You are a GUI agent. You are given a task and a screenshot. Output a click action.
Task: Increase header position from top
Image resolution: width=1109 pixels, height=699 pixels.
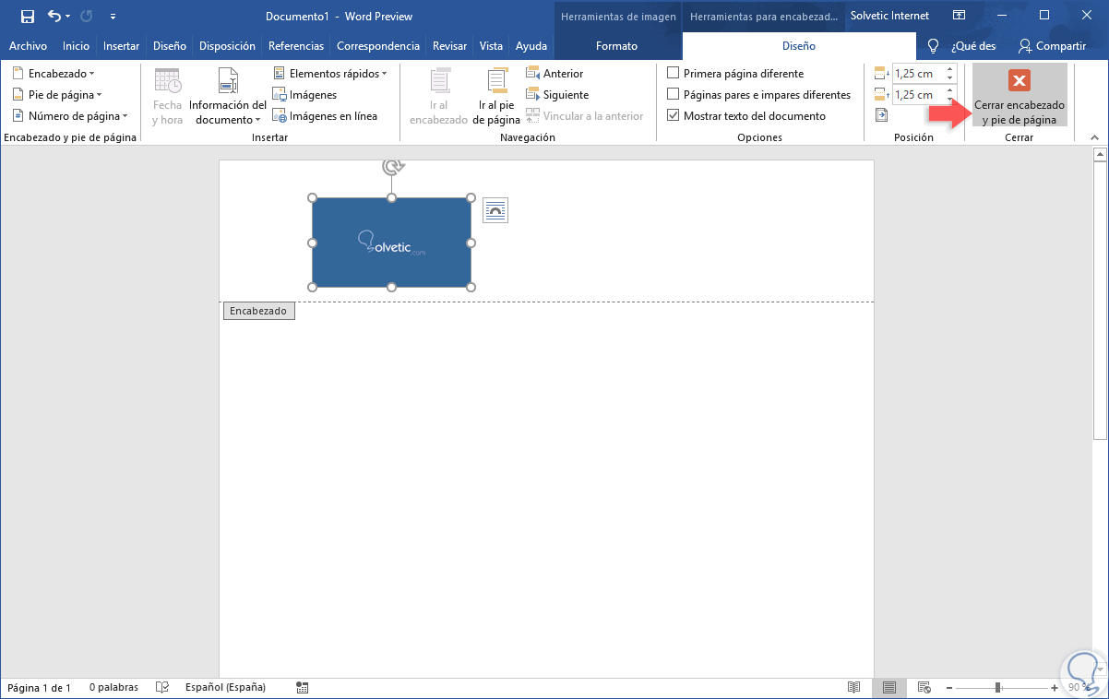pyautogui.click(x=950, y=69)
